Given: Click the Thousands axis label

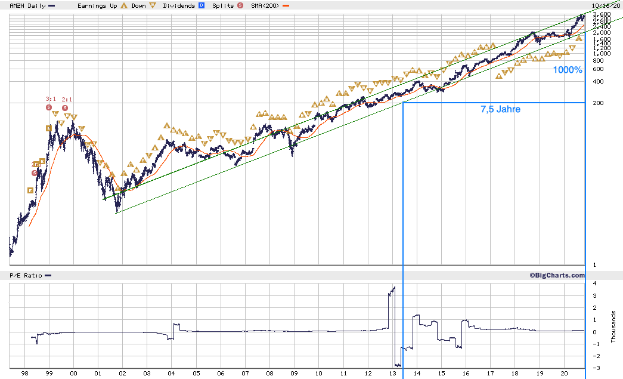Looking at the screenshot, I should click(613, 326).
